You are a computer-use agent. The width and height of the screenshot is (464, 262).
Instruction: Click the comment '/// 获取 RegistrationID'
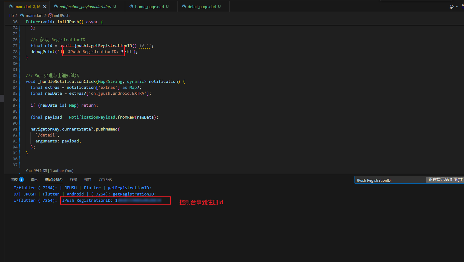pyautogui.click(x=58, y=40)
